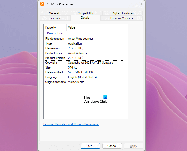Screen dimensions: 187x151
Task: Select the Product name label
Action: click(54, 53)
